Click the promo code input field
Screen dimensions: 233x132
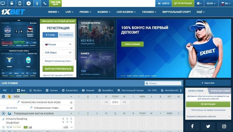(58, 61)
